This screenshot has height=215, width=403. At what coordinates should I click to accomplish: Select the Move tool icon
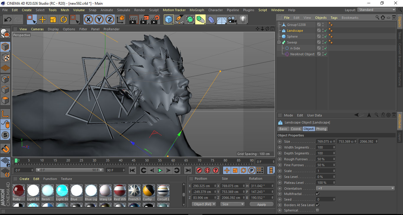pos(42,20)
